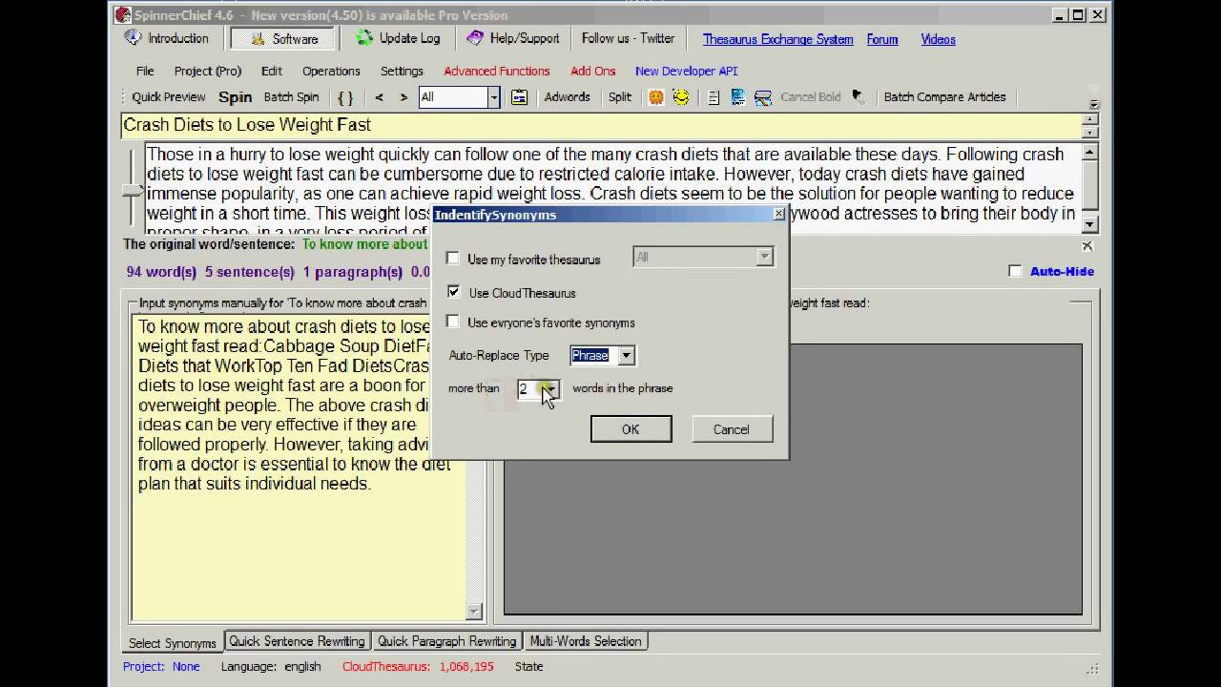Open the favorite thesaurus All dropdown
Image resolution: width=1221 pixels, height=687 pixels.
click(764, 257)
